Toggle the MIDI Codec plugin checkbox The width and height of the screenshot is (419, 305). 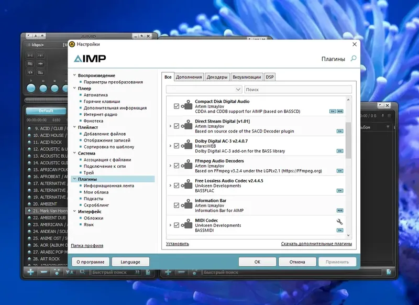(177, 225)
